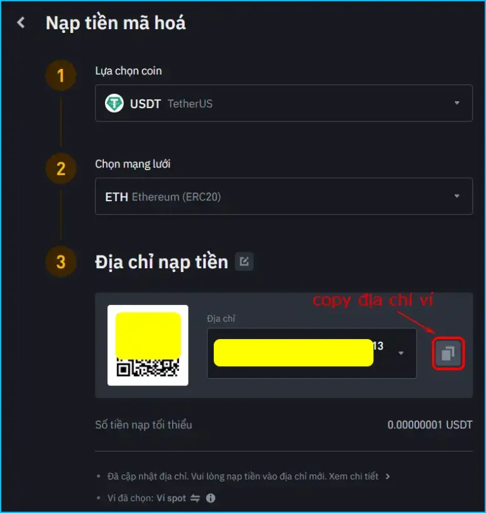This screenshot has width=486, height=513.
Task: Click the edit icon beside Địa chỉ nạp tiền
Action: pos(244,262)
